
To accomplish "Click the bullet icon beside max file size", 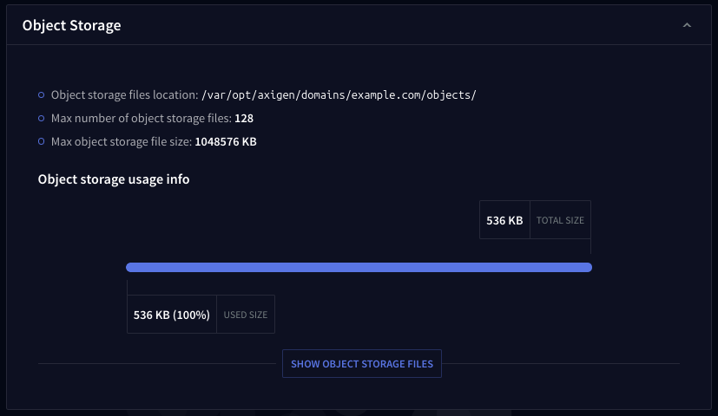I will (42, 141).
